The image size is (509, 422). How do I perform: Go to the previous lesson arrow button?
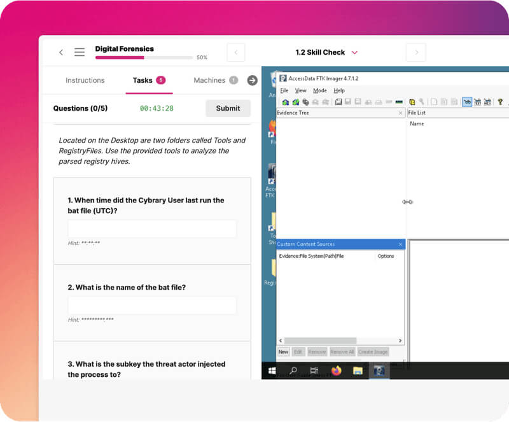(x=236, y=52)
